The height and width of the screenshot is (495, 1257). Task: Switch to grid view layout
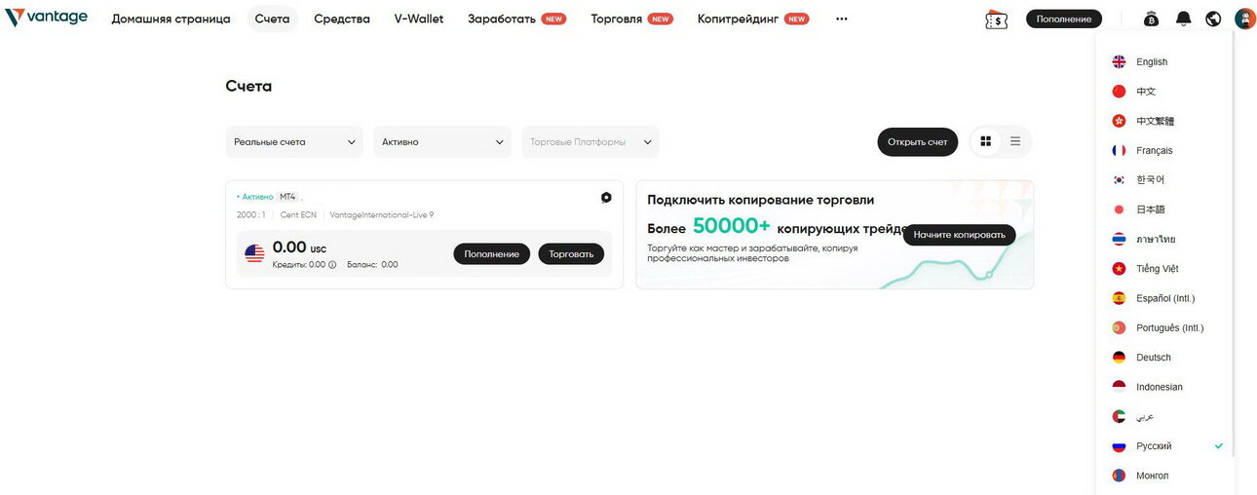pos(985,141)
